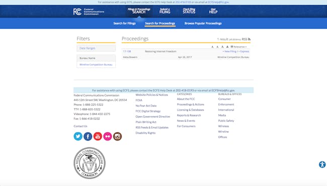The width and height of the screenshot is (327, 186).
Task: Open the Submit a Filing menu
Action: (x=165, y=11)
